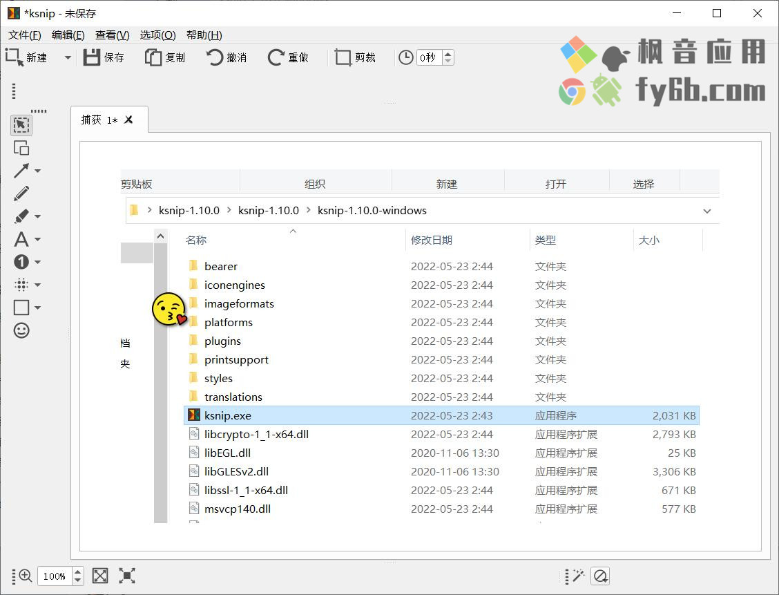Click the 新建 new capture button
The width and height of the screenshot is (779, 595).
(27, 57)
